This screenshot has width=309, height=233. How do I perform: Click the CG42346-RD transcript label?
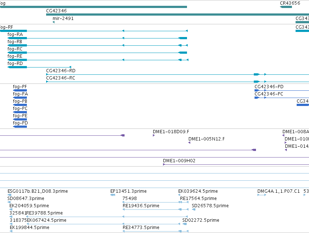click(61, 71)
